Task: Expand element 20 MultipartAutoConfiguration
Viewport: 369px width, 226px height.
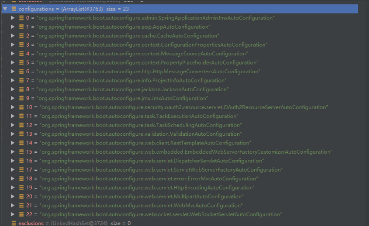Action: click(x=13, y=196)
